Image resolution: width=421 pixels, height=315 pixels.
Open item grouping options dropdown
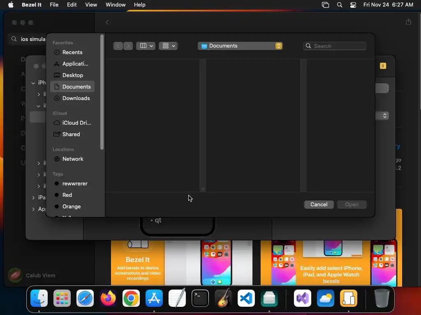pos(168,46)
